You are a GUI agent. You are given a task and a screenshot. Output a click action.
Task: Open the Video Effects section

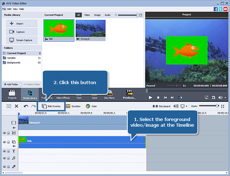pos(63,98)
